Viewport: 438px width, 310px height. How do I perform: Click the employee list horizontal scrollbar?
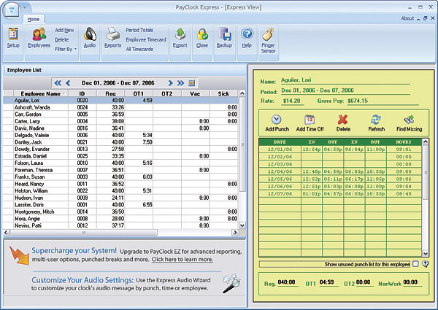tap(84, 233)
